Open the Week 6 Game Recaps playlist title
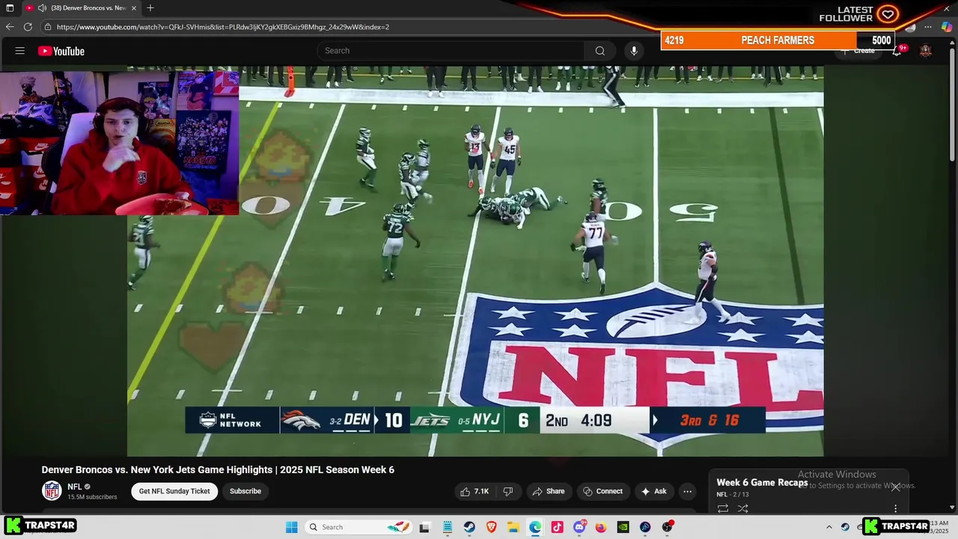 [762, 483]
